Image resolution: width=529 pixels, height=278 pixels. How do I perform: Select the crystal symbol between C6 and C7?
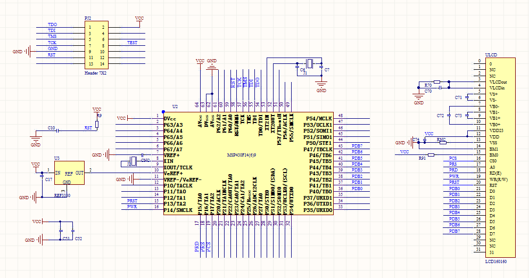coord(309,63)
